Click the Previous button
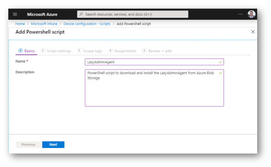Screen dimensions: 271x167 tap(28, 144)
